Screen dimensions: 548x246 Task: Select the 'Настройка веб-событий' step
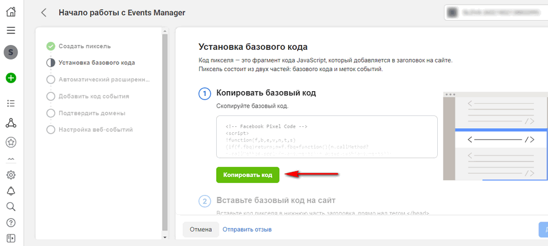point(96,129)
